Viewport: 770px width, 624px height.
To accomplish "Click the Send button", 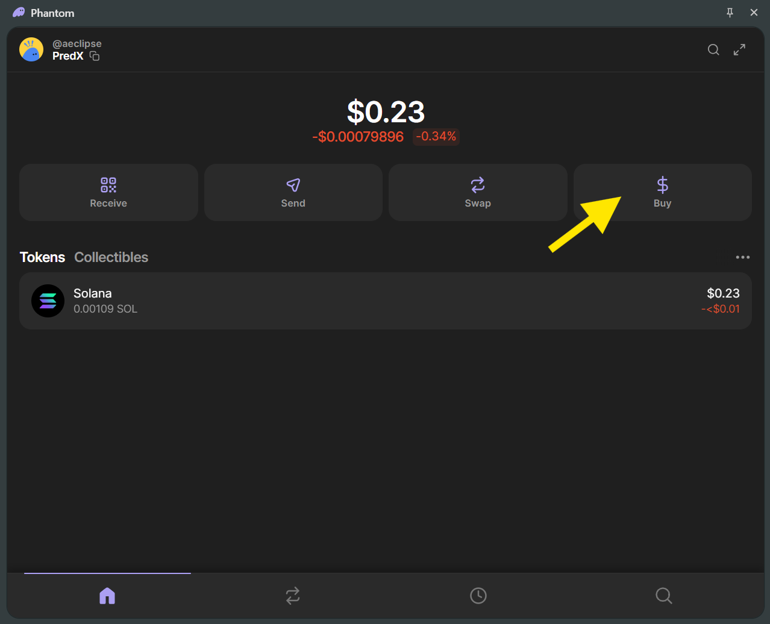I will pos(293,193).
